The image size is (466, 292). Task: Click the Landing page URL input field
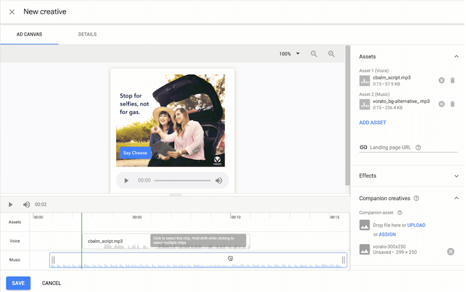408,148
